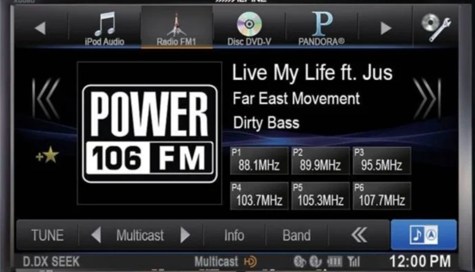
Task: Move the source list to next sources
Action: (x=385, y=28)
